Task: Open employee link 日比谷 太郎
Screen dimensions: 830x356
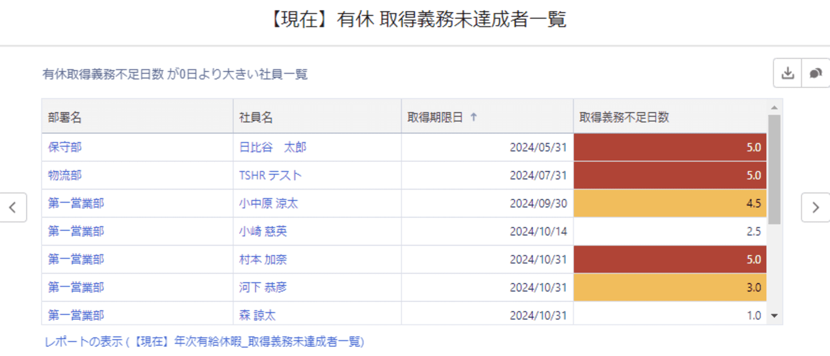Action: (x=273, y=147)
